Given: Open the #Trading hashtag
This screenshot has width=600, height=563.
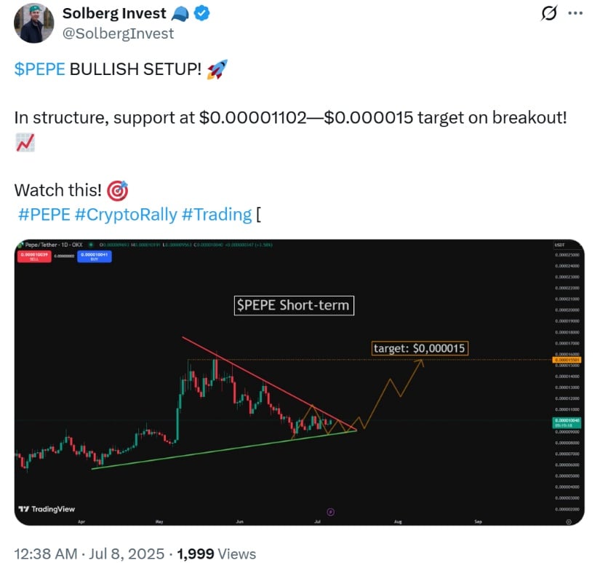Looking at the screenshot, I should (217, 214).
